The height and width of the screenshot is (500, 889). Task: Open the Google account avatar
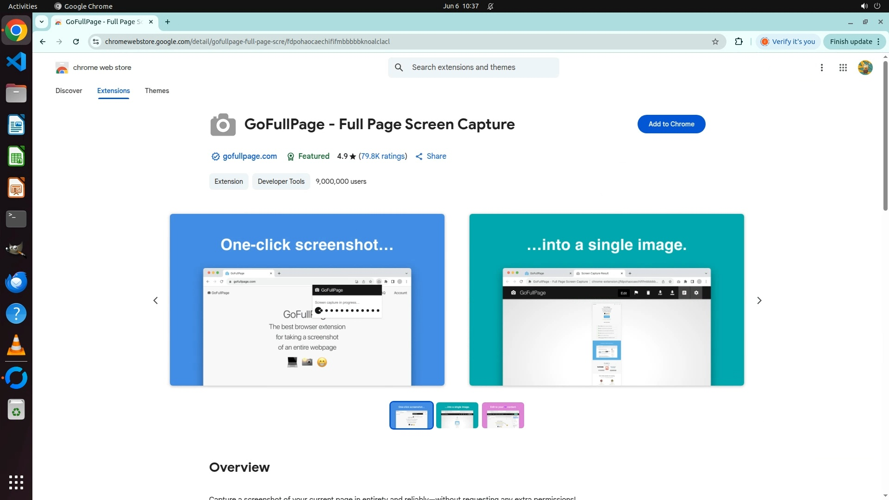865,68
